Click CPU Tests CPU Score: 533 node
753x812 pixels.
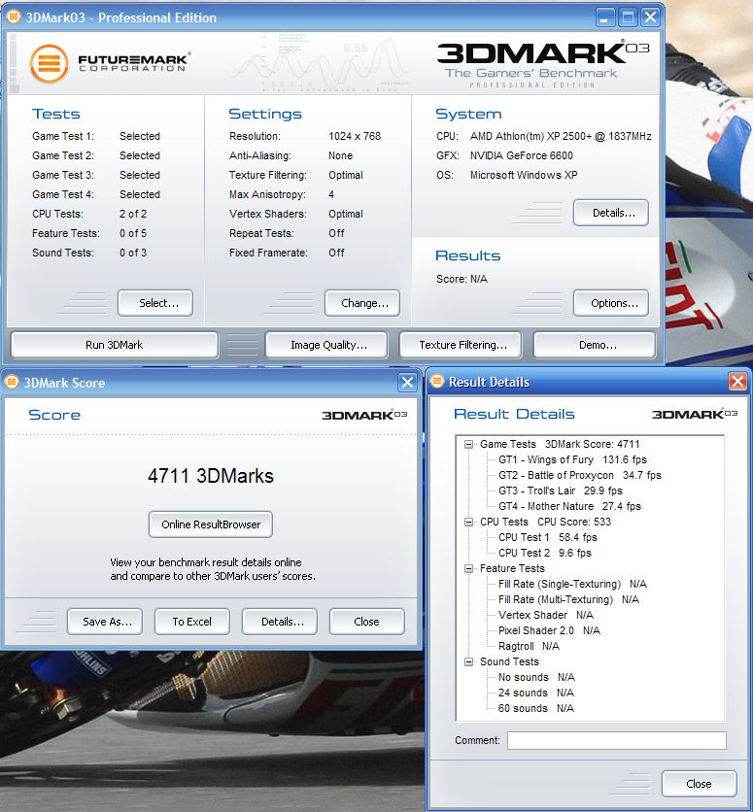[x=545, y=522]
